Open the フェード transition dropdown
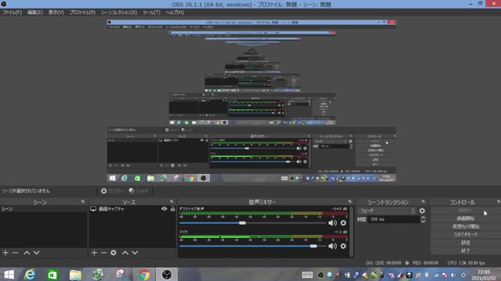The image size is (501, 281). pyautogui.click(x=387, y=211)
